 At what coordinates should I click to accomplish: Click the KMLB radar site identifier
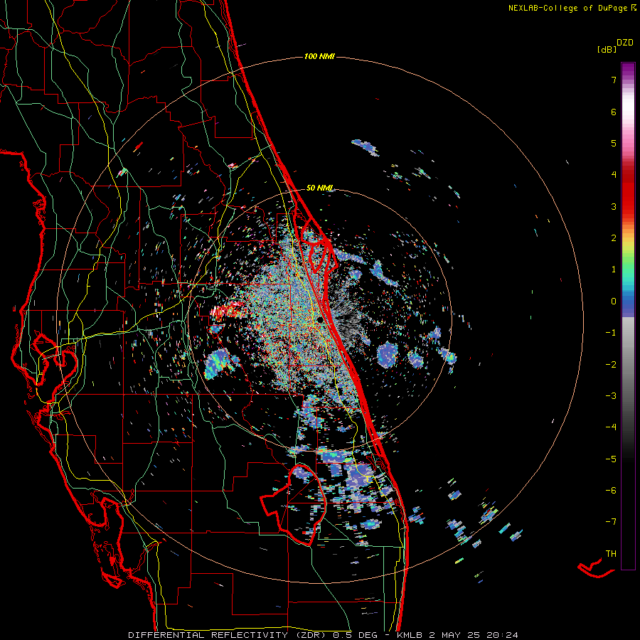tap(410, 635)
